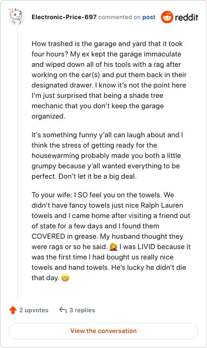Click the "Ralph Lauren" text in the comment
Image resolution: width=207 pixels, height=348 pixels.
click(x=162, y=205)
